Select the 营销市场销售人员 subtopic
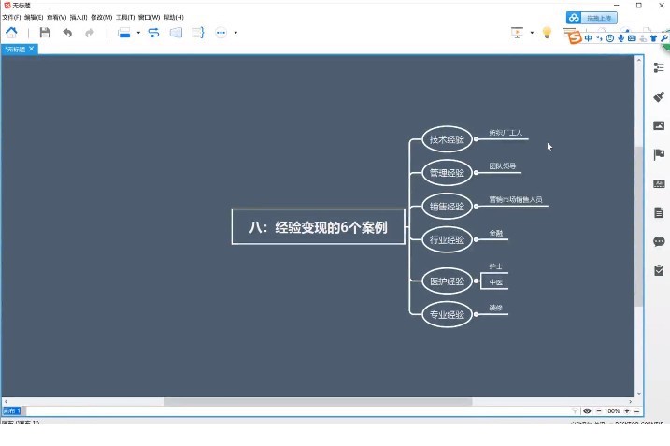 [516, 199]
